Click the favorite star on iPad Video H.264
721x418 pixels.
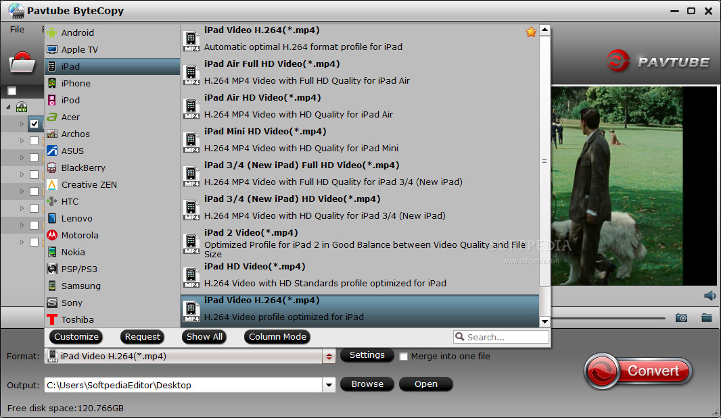531,32
